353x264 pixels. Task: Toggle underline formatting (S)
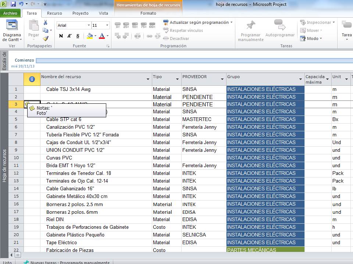click(78, 36)
